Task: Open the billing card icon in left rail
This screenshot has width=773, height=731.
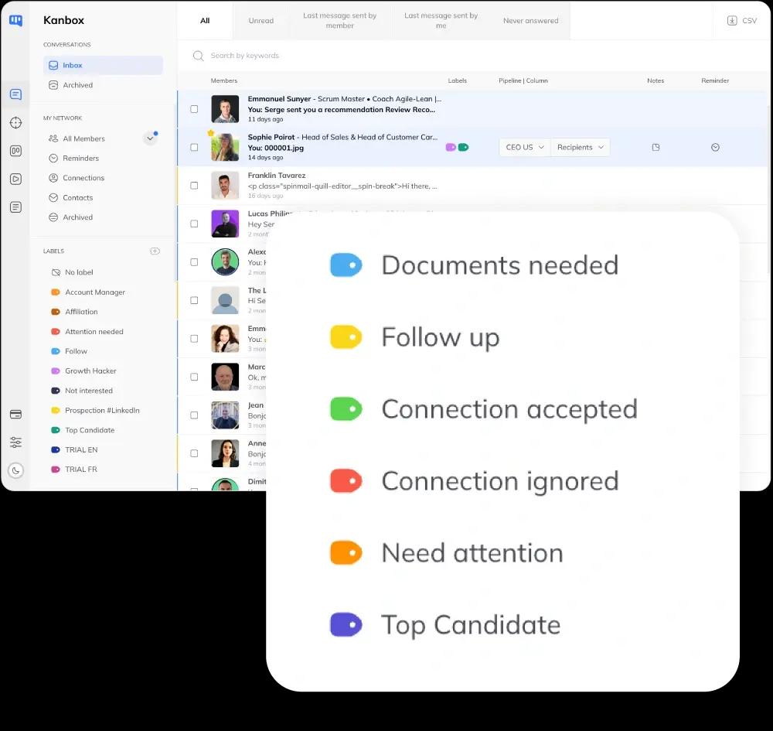Action: click(15, 415)
